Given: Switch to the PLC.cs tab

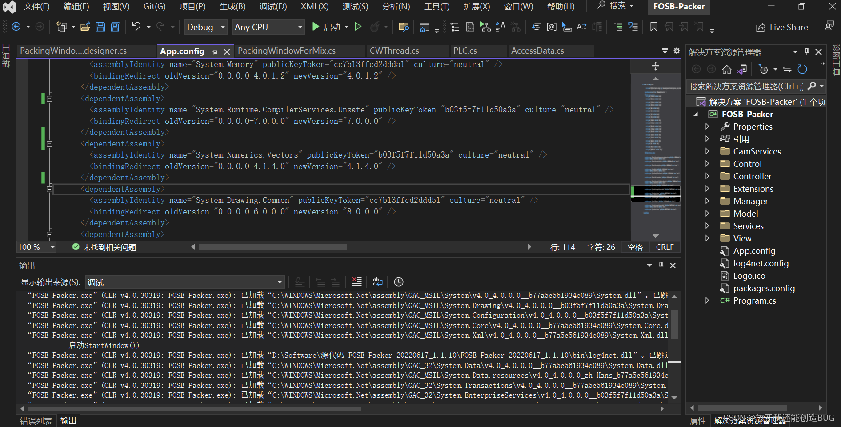Looking at the screenshot, I should point(465,51).
